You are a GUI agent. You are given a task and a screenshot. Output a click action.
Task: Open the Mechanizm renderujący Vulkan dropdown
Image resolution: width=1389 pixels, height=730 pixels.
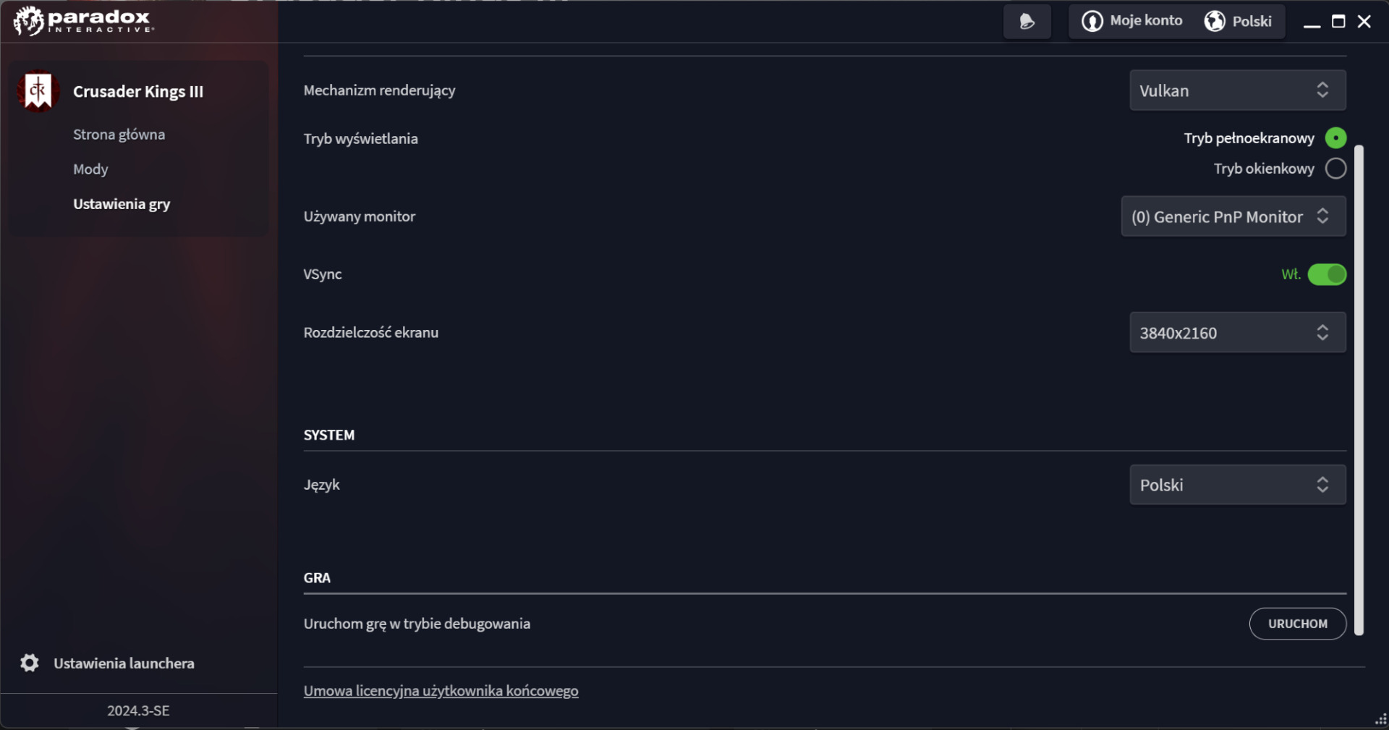click(1237, 90)
